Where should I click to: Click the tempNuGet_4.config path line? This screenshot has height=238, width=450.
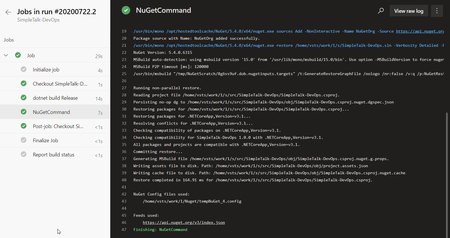(192, 201)
